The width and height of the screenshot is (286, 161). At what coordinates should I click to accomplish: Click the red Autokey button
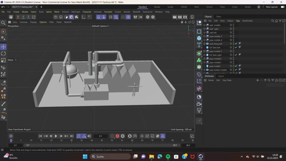118,136
